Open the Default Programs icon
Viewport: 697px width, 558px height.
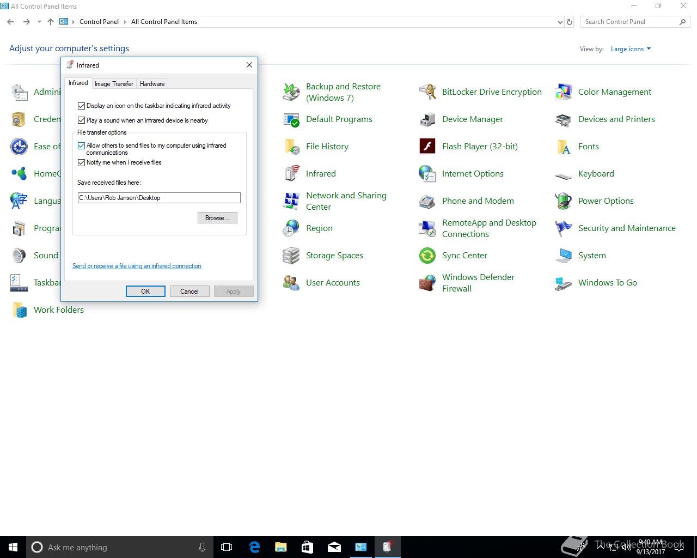pyautogui.click(x=291, y=119)
